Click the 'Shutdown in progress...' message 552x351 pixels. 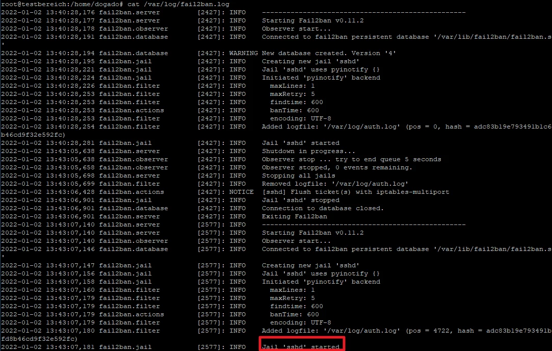point(308,151)
